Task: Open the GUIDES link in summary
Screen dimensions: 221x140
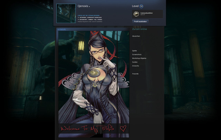Action: coord(100,20)
